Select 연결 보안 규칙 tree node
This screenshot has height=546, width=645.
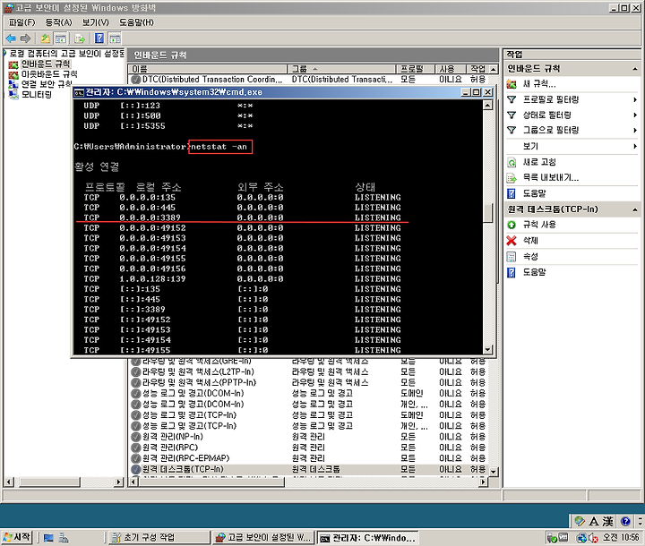tap(47, 84)
